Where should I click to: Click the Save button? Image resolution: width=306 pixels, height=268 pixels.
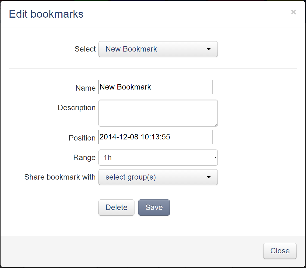point(154,207)
